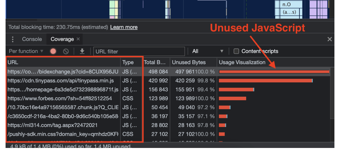Screen dimensions: 341x153
Task: Close the Coverage tab
Action: click(x=78, y=39)
